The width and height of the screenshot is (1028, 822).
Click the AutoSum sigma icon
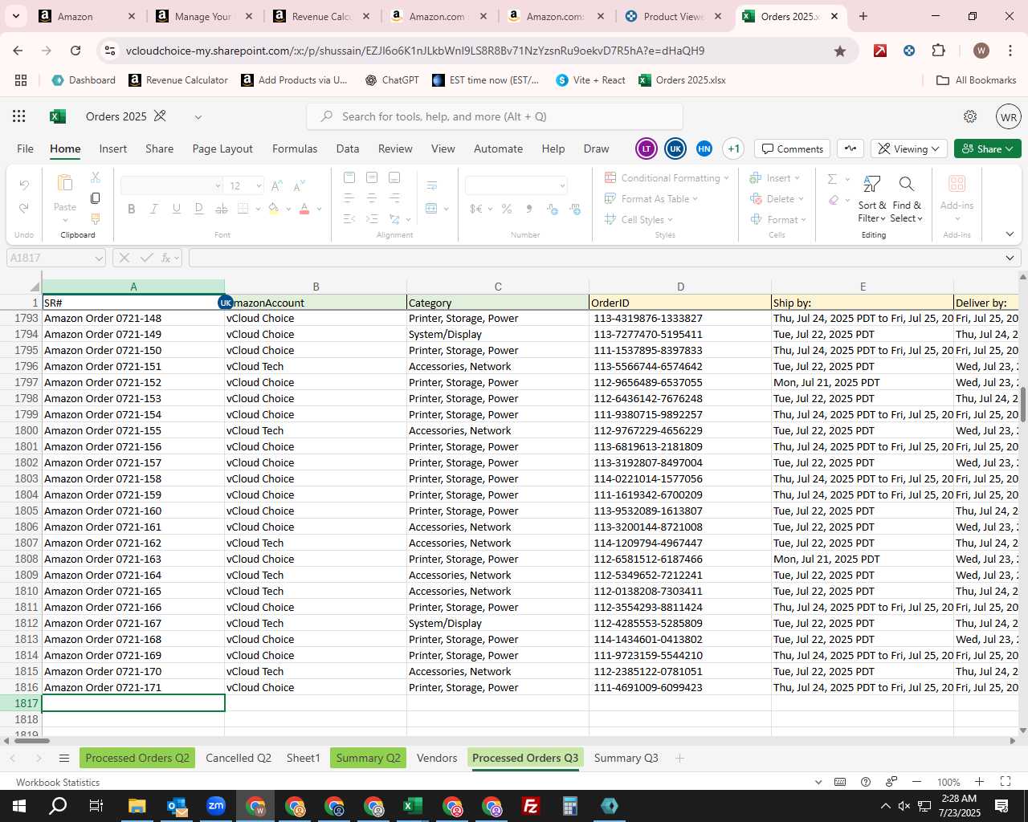tap(833, 178)
